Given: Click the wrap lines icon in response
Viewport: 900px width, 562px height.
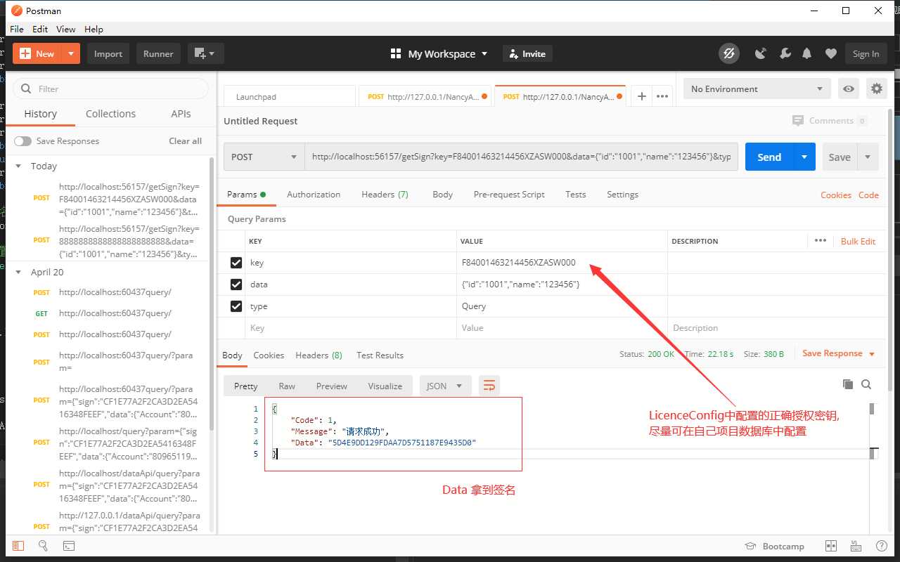Looking at the screenshot, I should pos(489,386).
